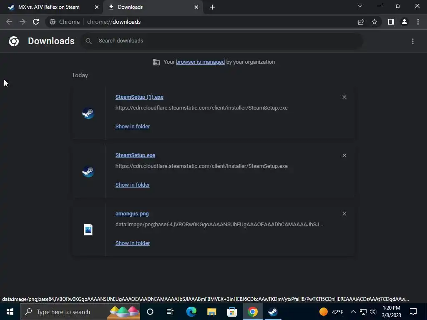Toggle the browser side panel
This screenshot has width=427, height=320.
[391, 22]
